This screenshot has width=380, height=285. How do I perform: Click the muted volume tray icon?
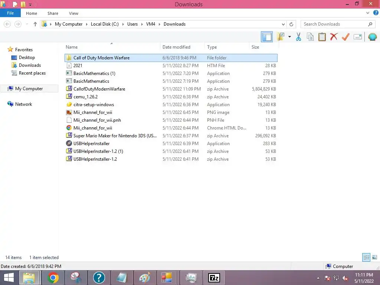(x=345, y=278)
